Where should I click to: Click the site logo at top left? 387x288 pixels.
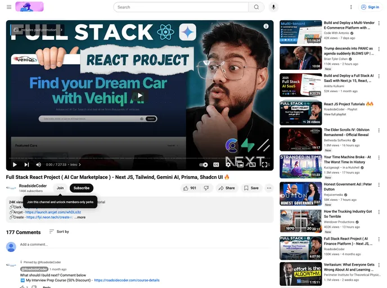click(x=29, y=7)
